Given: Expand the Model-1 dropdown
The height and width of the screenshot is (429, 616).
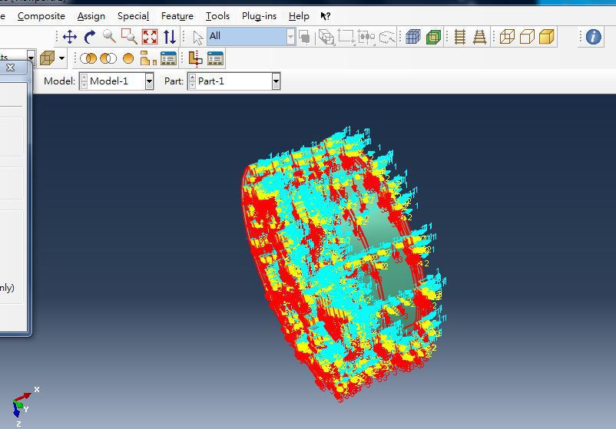Looking at the screenshot, I should tap(149, 81).
